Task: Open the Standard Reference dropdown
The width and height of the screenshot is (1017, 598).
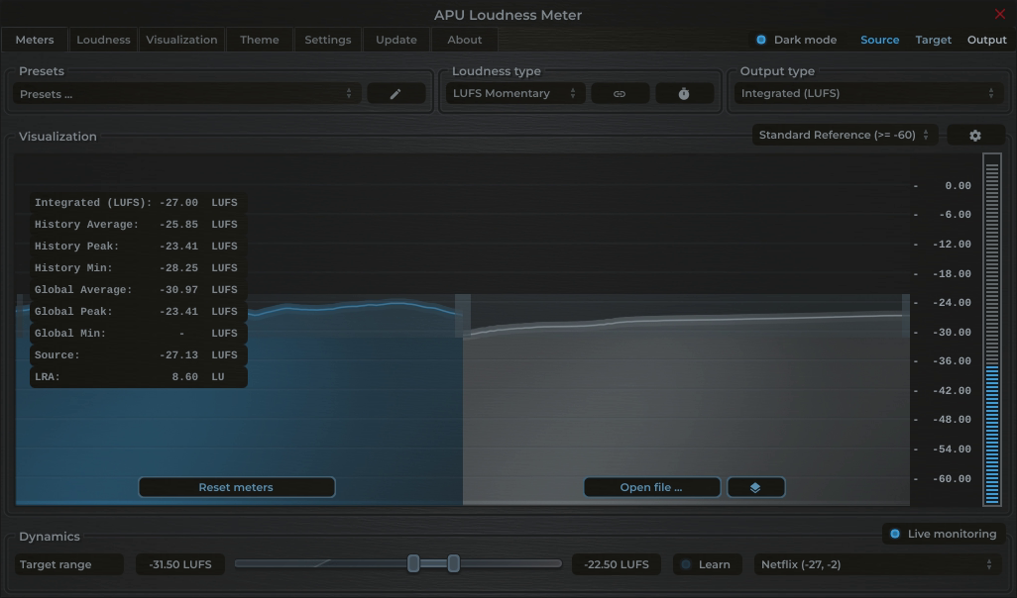Action: point(841,134)
